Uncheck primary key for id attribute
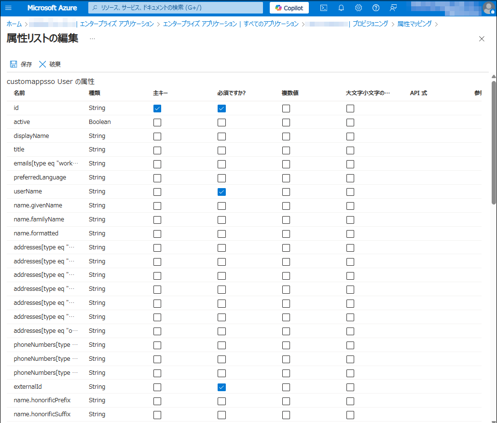The height and width of the screenshot is (423, 497). coord(157,109)
